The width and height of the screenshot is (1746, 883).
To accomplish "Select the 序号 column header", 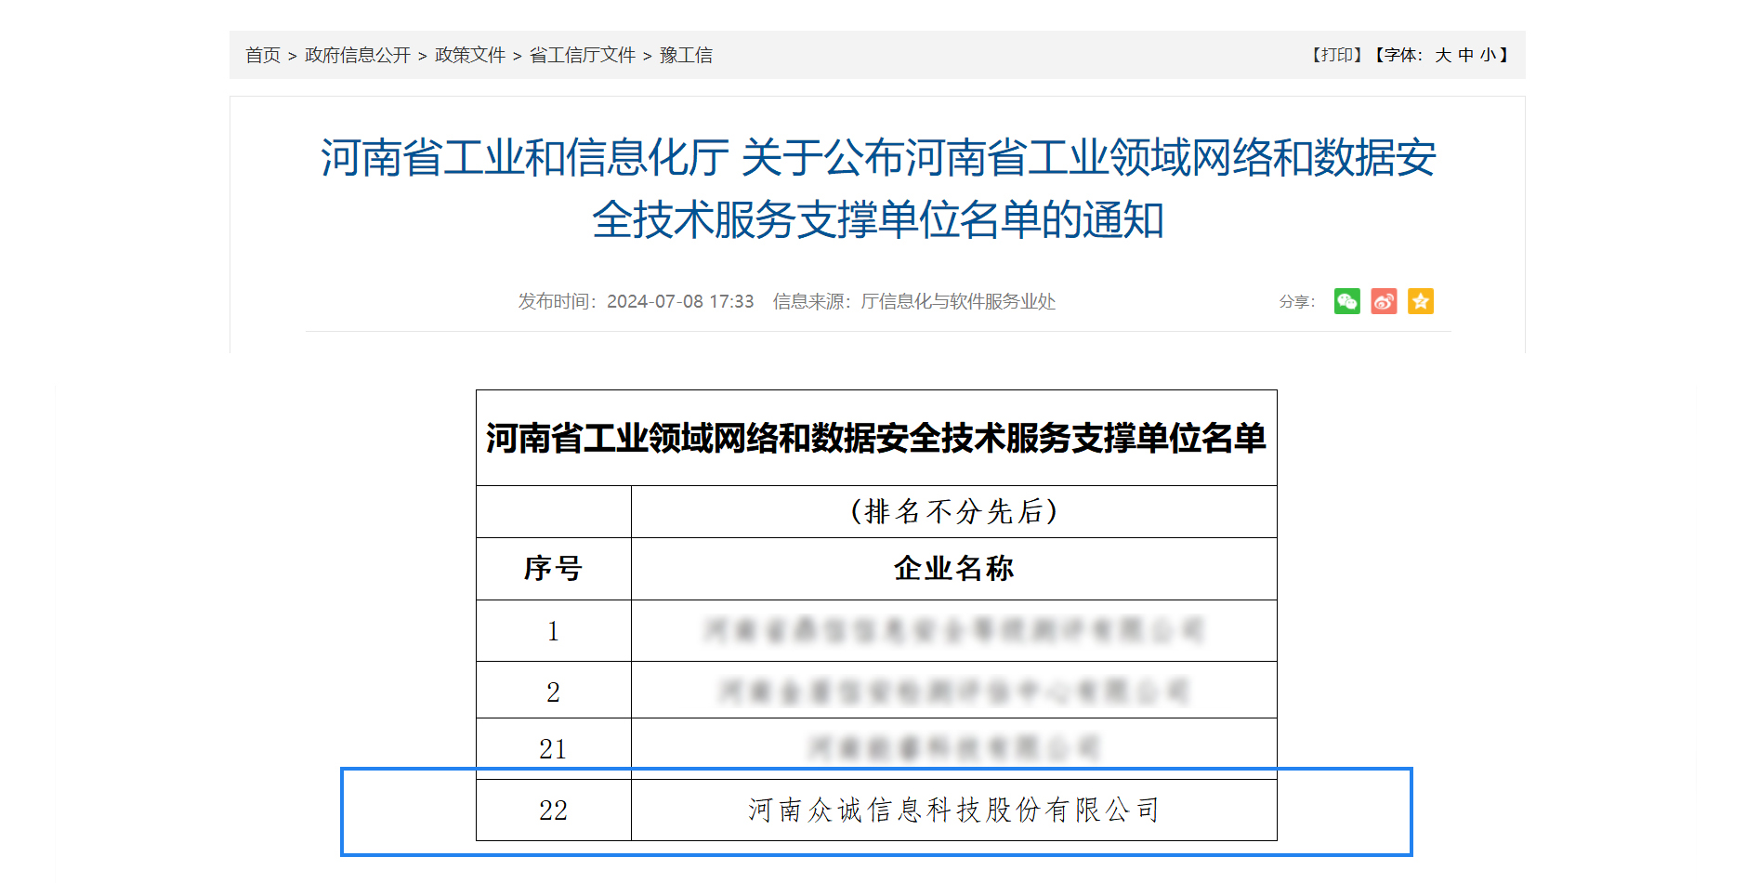I will click(x=553, y=568).
